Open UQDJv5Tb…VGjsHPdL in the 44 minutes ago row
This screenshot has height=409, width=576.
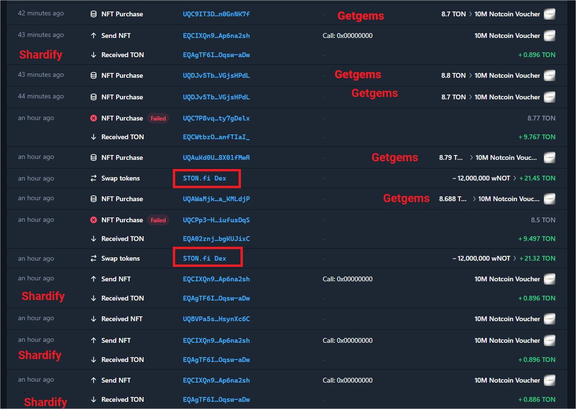(216, 97)
